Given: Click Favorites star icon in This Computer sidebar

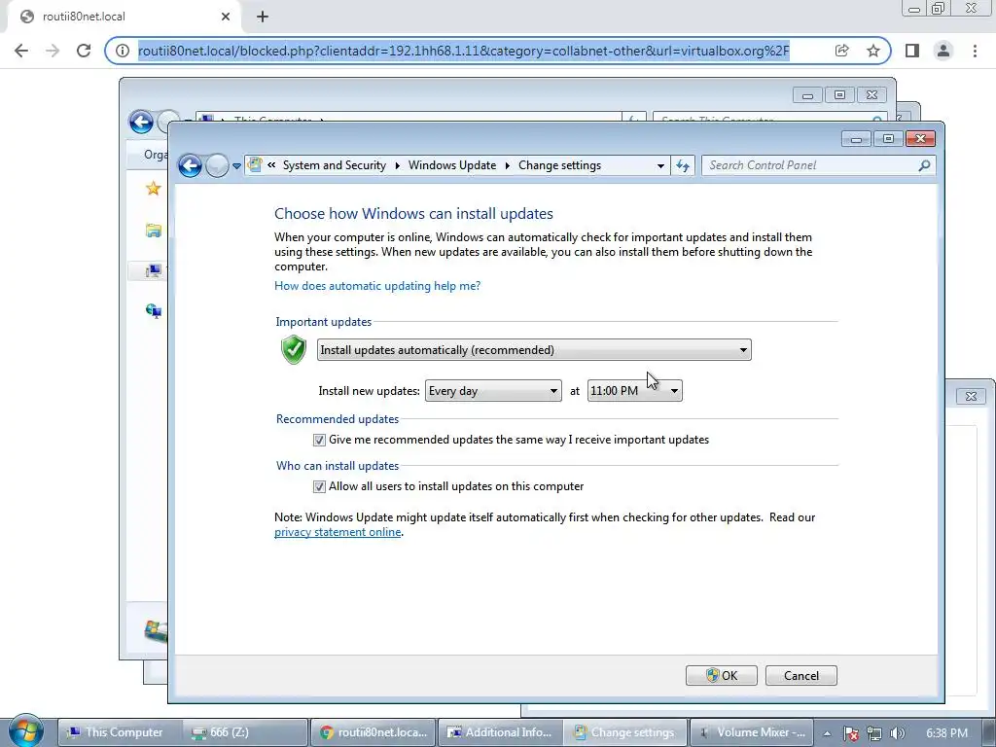Looking at the screenshot, I should point(153,188).
